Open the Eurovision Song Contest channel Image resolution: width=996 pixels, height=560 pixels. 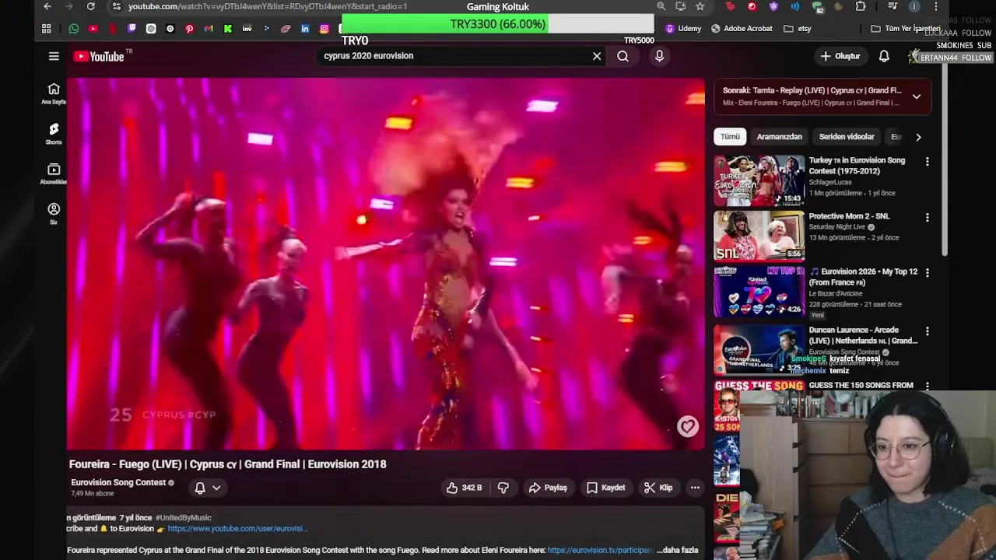coord(118,482)
